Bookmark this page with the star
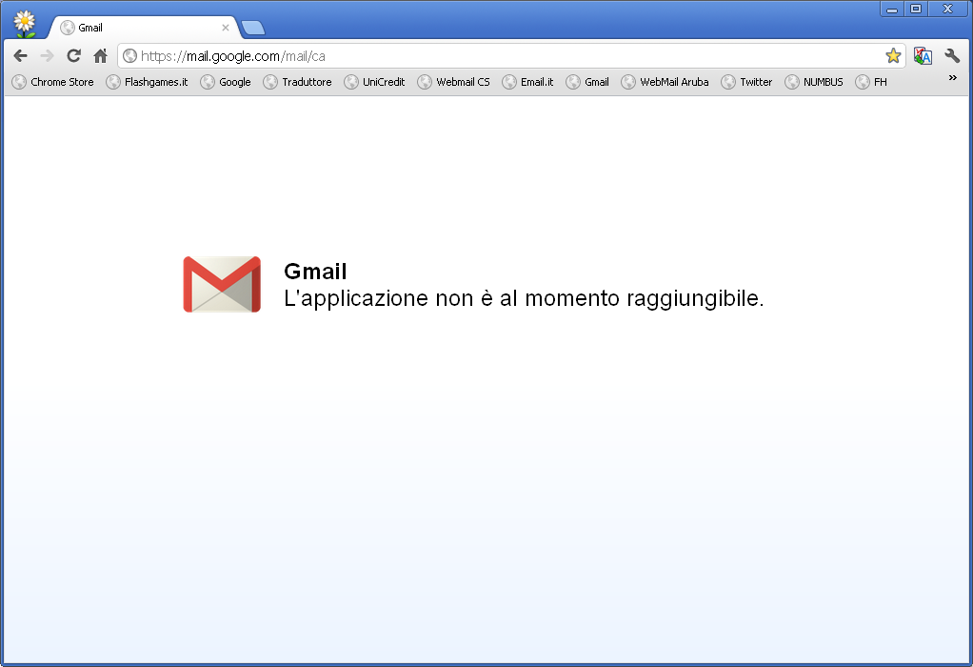This screenshot has height=667, width=973. point(893,56)
